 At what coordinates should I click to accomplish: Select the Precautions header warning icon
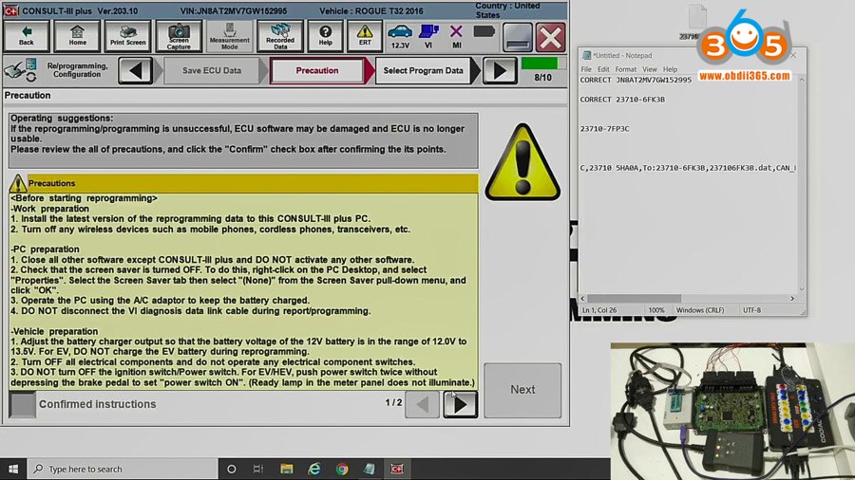coord(18,183)
